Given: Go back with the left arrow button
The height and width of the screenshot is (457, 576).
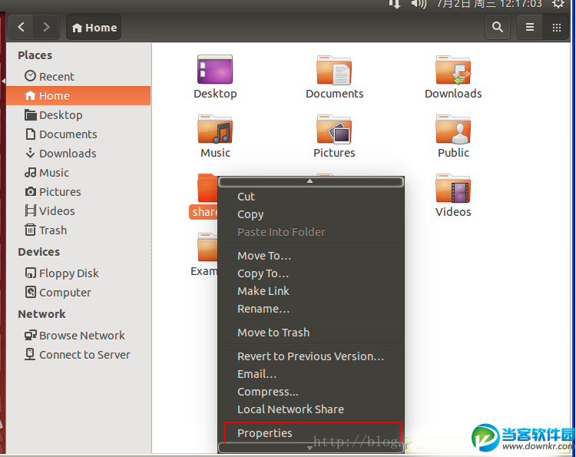Looking at the screenshot, I should click(x=21, y=27).
